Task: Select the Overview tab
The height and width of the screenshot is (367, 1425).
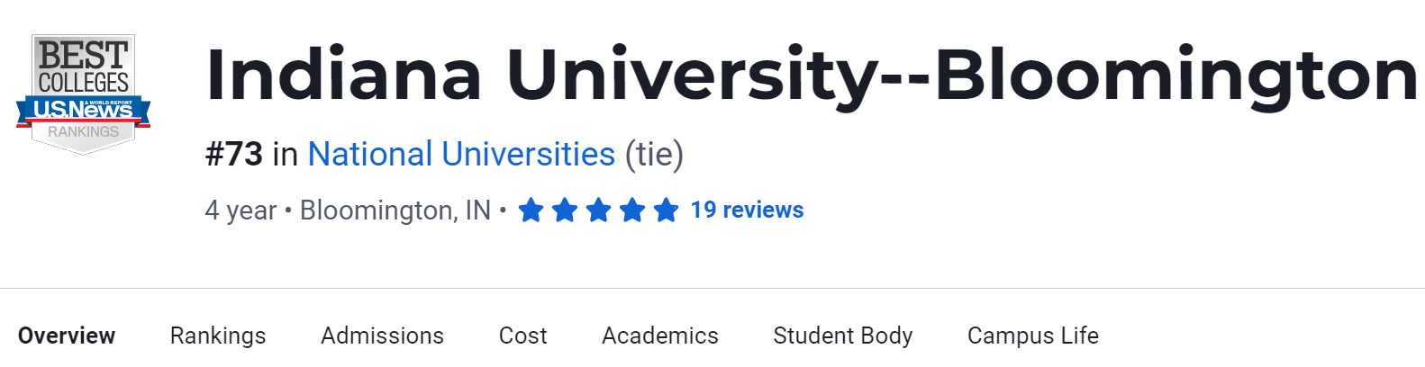Action: click(67, 336)
